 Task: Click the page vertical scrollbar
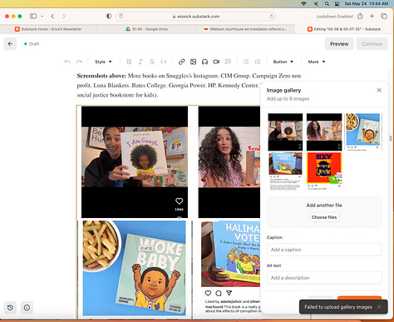click(x=391, y=138)
